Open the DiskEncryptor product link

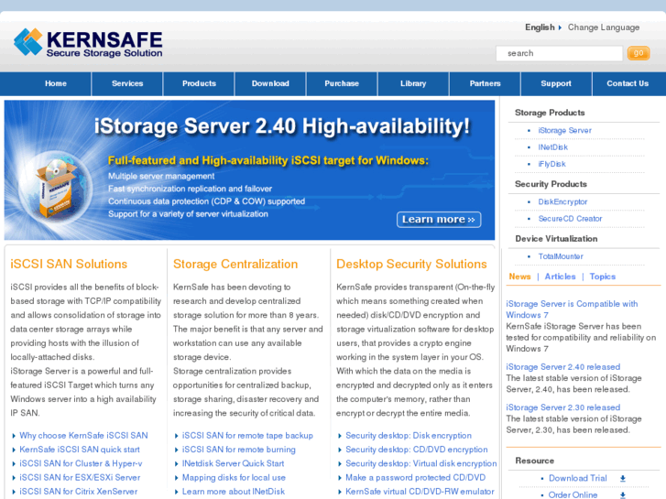(562, 201)
